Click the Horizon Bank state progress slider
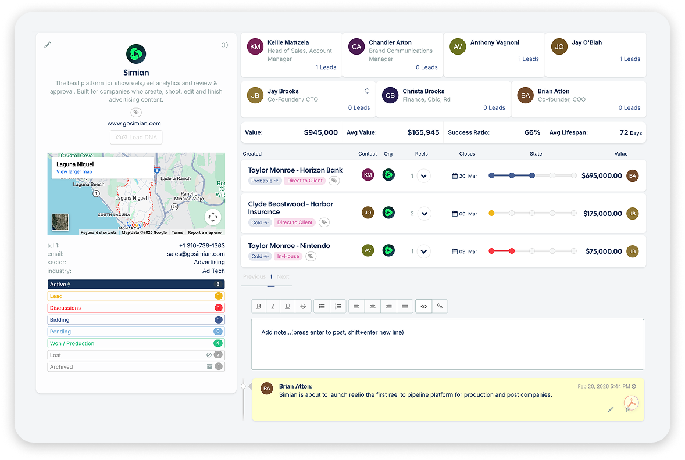The height and width of the screenshot is (460, 685). point(531,175)
